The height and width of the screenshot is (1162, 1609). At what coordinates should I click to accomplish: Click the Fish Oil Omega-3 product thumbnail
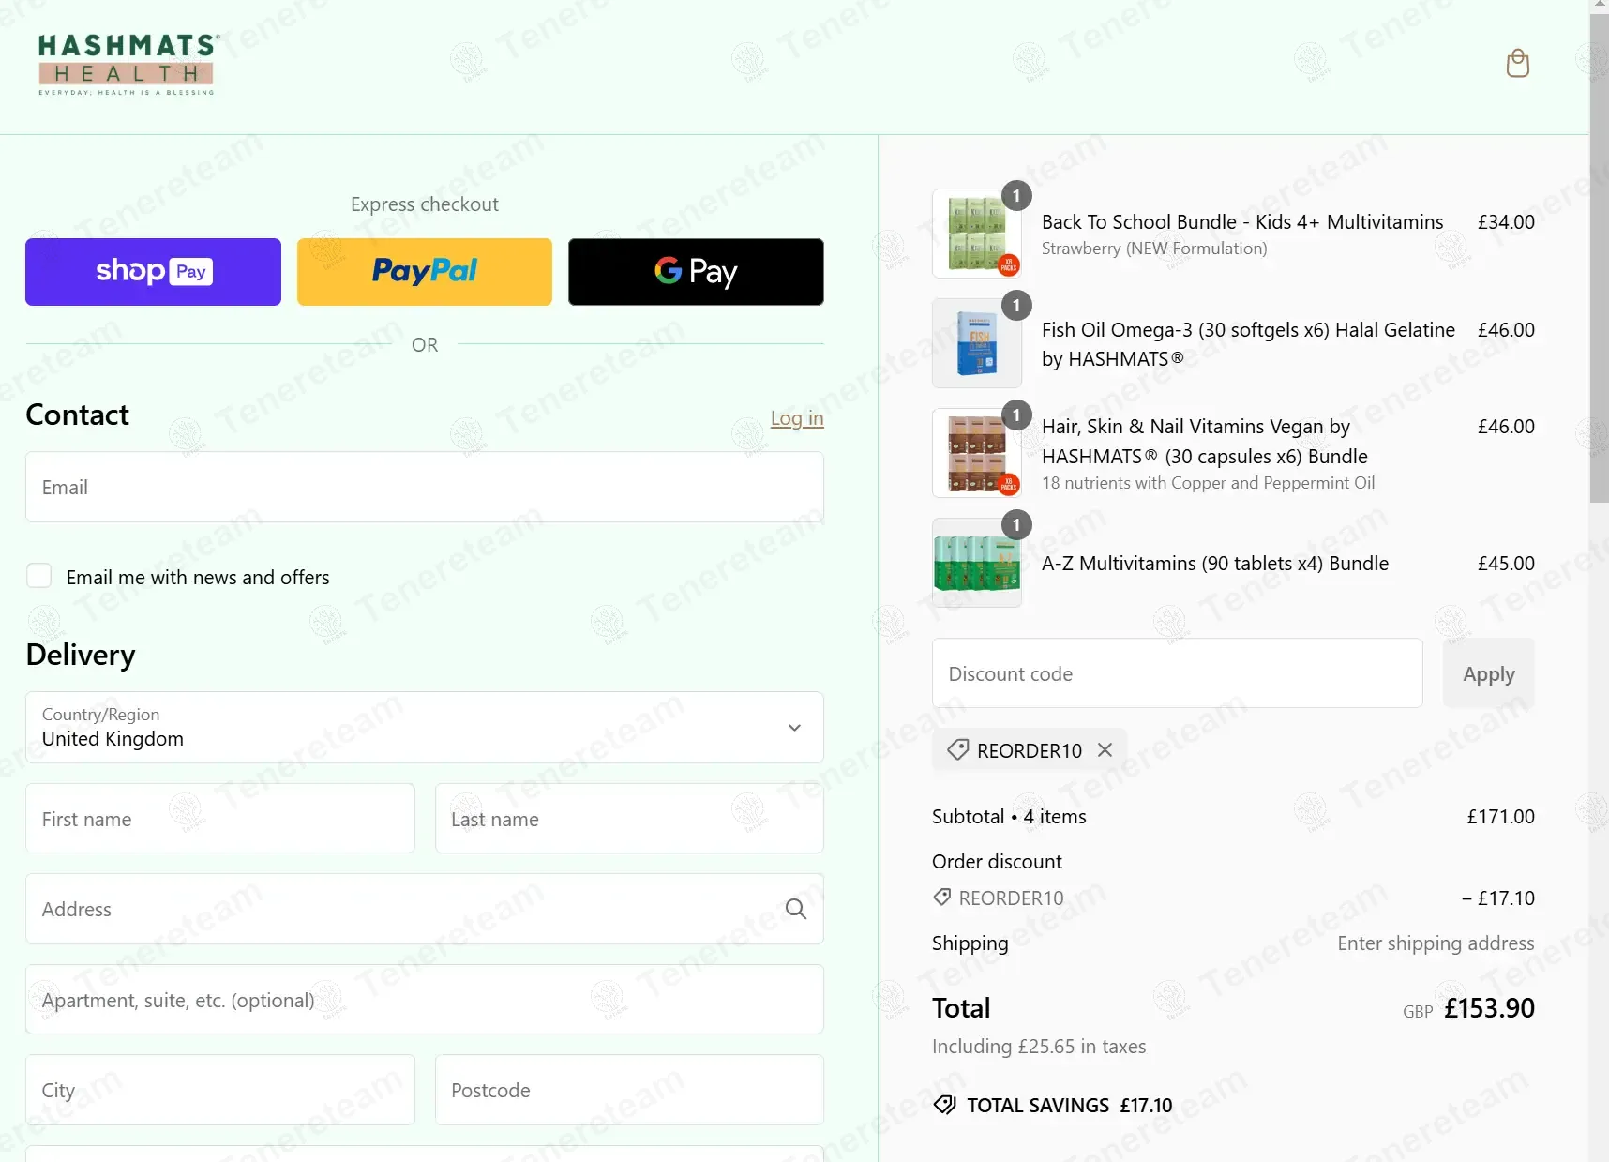pos(977,343)
